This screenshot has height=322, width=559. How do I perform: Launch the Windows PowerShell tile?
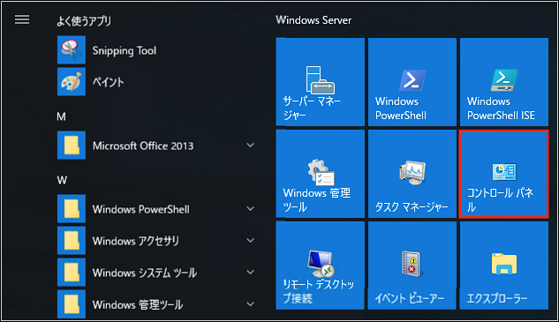[x=412, y=82]
